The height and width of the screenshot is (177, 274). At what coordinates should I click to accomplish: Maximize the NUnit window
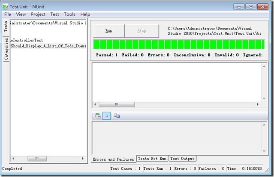coord(251,7)
